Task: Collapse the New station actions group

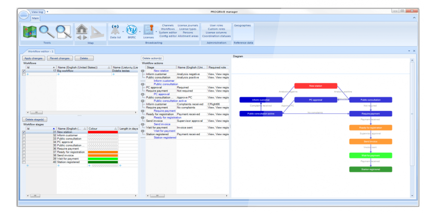Action: coord(143,71)
